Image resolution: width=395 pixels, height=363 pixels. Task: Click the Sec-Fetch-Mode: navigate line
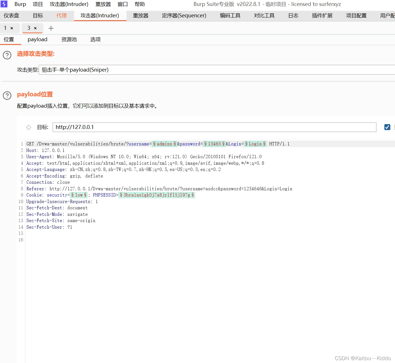[57, 214]
